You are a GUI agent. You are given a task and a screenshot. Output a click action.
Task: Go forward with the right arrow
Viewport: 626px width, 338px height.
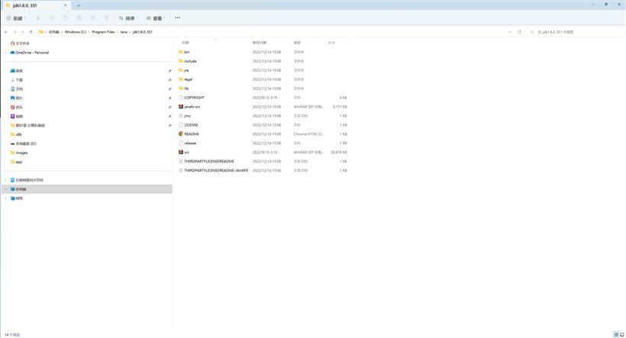(x=15, y=32)
